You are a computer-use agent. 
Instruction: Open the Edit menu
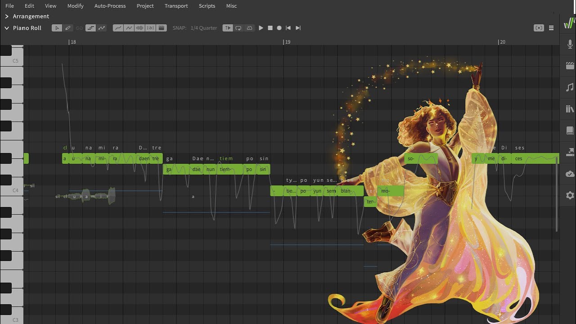tap(29, 6)
